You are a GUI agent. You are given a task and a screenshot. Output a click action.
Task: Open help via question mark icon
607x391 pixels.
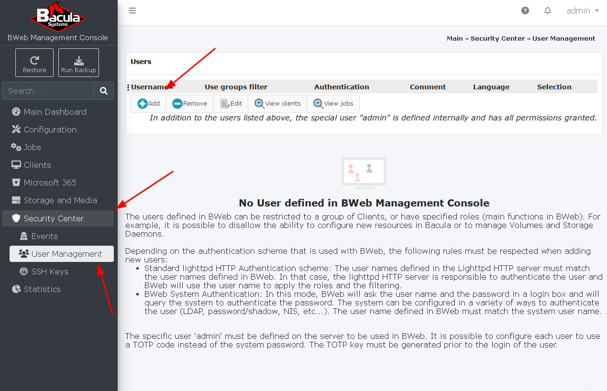[525, 11]
